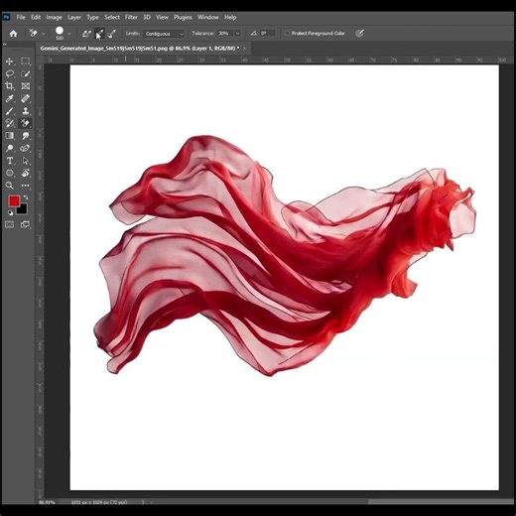Open the Plugins menu
The width and height of the screenshot is (516, 516).
pos(183,17)
